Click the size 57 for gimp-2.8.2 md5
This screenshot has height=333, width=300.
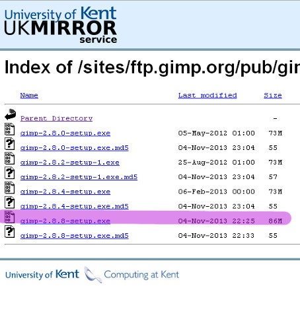pos(273,177)
